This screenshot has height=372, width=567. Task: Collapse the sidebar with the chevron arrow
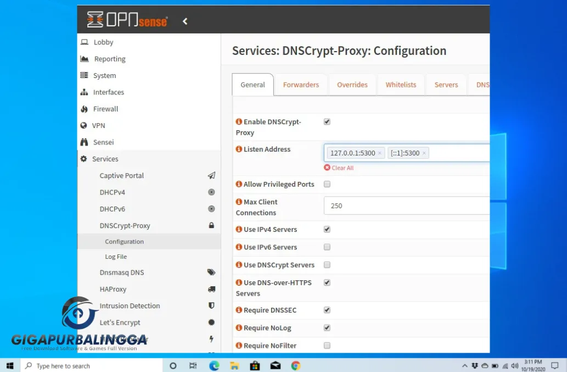(185, 21)
